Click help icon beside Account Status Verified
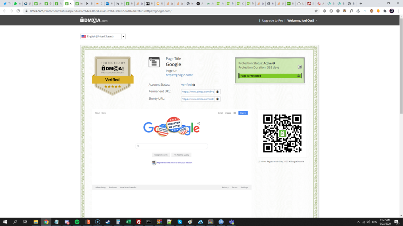Viewport: 403px width, 226px height. point(194,85)
